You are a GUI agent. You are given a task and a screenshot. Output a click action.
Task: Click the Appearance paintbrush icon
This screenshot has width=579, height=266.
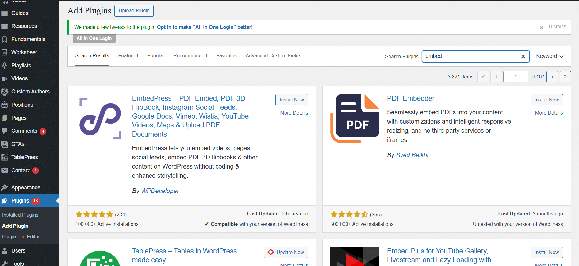pyautogui.click(x=5, y=188)
